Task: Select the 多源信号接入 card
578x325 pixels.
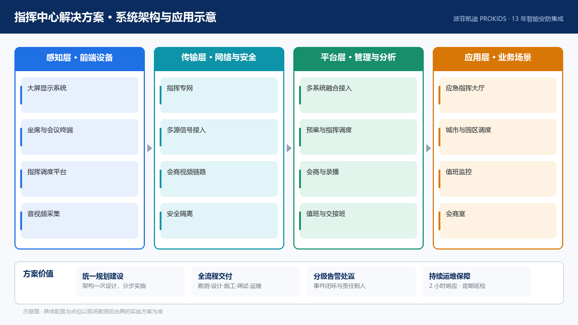Action: (219, 137)
